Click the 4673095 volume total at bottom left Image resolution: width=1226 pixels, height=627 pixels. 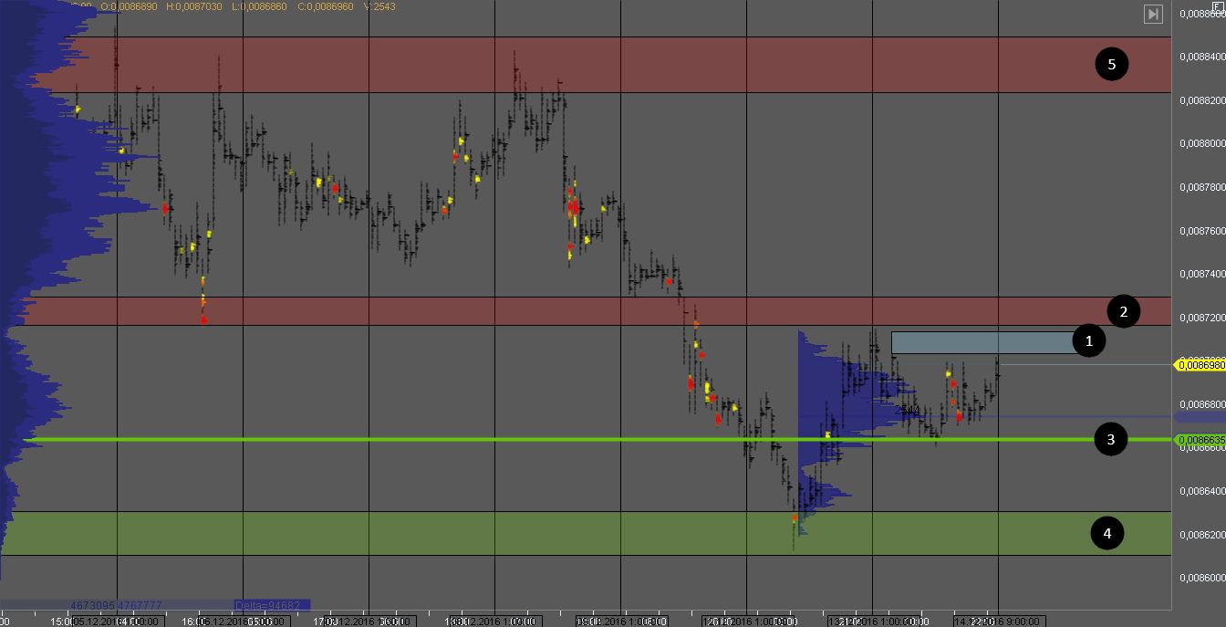coord(94,604)
